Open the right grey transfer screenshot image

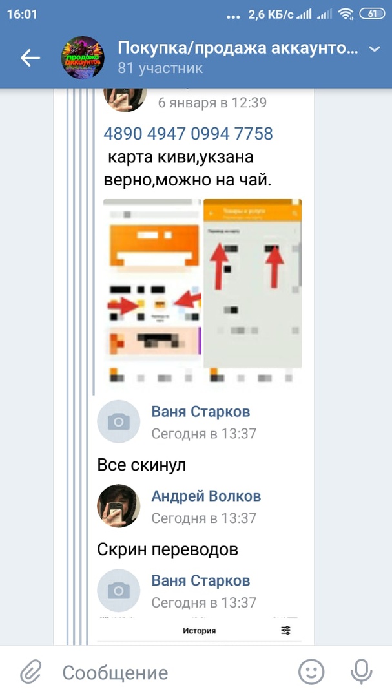tap(253, 291)
